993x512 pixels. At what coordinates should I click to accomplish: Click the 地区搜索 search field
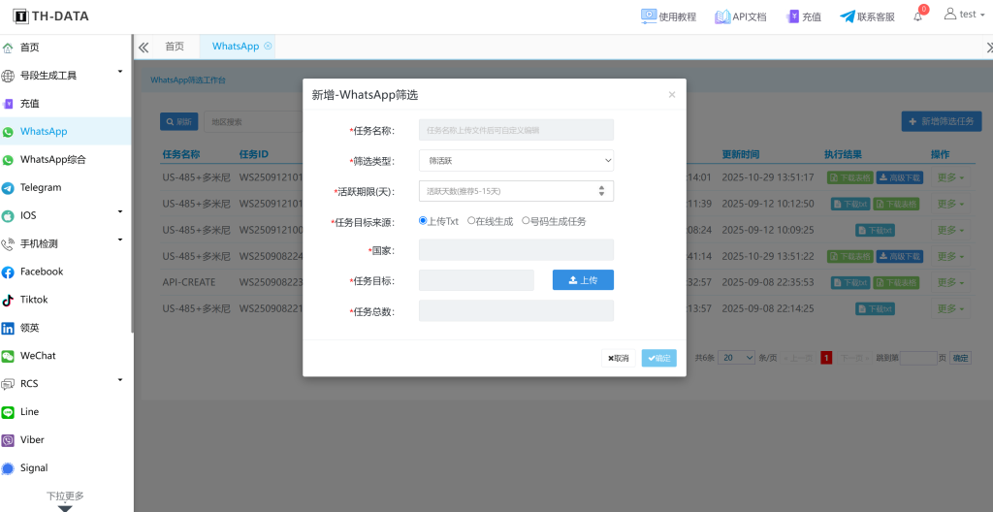point(253,121)
